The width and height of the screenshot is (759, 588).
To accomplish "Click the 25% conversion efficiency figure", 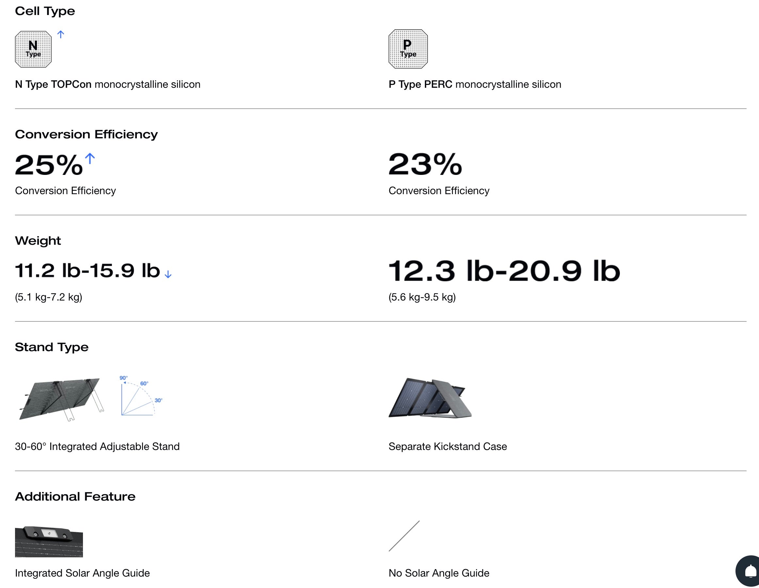I will (49, 165).
